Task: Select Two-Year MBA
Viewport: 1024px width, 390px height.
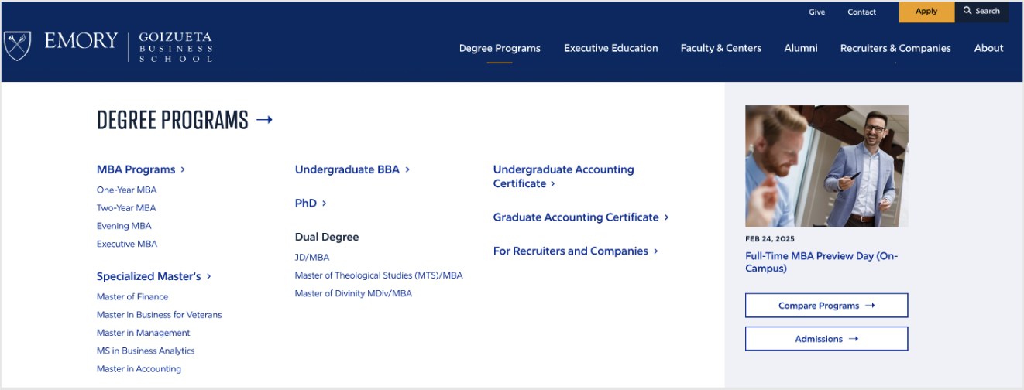Action: pos(126,208)
